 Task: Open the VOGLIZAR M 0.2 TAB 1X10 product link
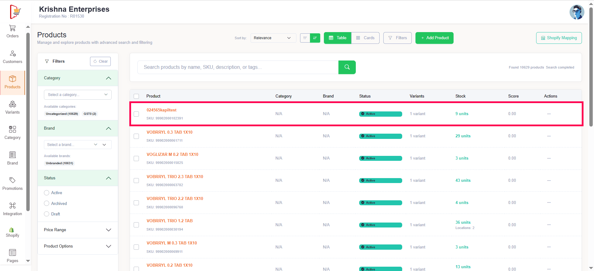click(x=172, y=154)
